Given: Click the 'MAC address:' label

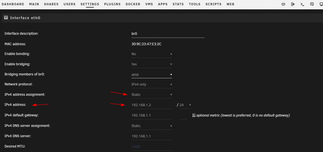Looking at the screenshot, I should 15,44.
